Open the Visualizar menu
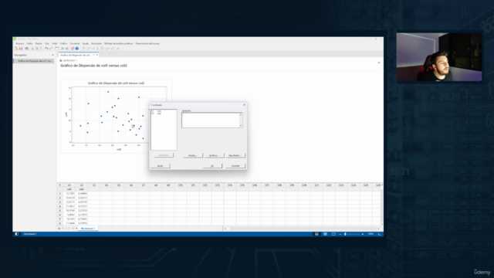The height and width of the screenshot is (278, 494). coord(75,43)
